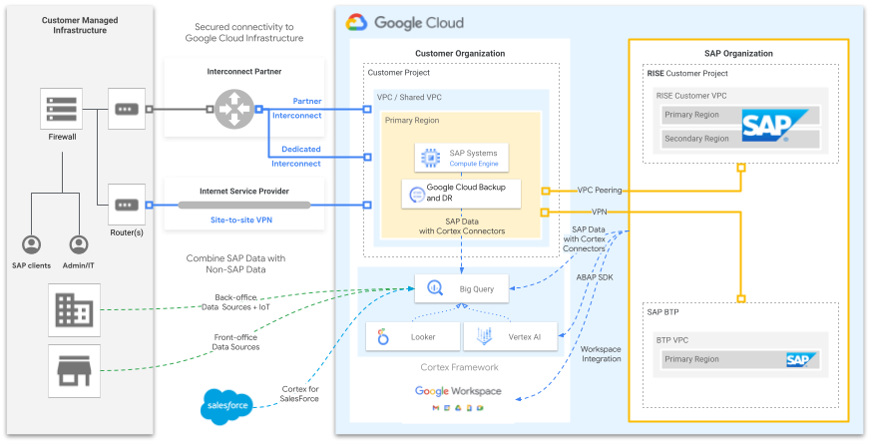Select the storefront front-office icon
The height and width of the screenshot is (442, 869).
(x=74, y=370)
